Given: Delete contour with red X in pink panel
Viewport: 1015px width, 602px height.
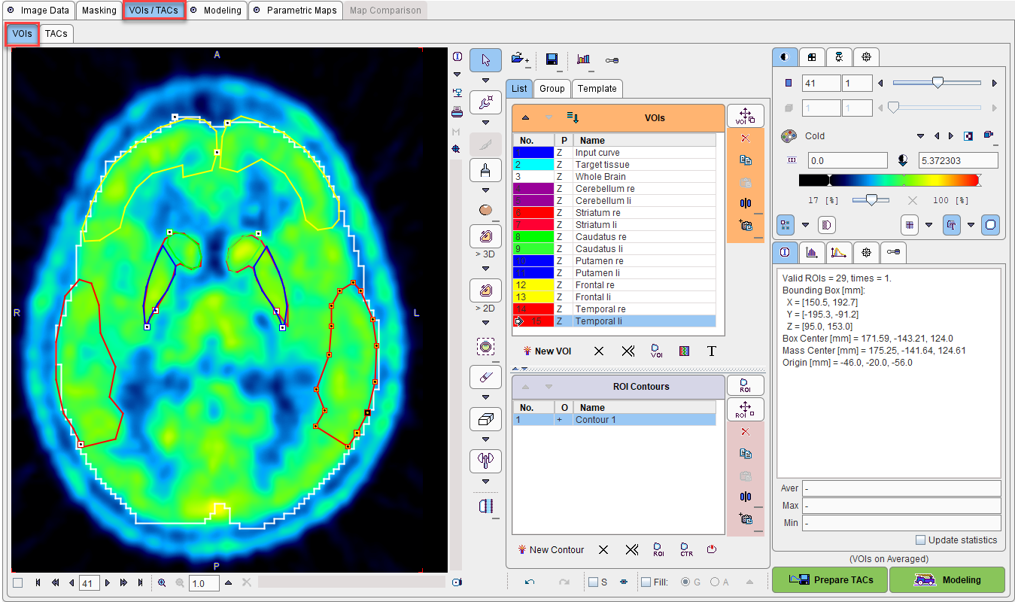Looking at the screenshot, I should [746, 432].
